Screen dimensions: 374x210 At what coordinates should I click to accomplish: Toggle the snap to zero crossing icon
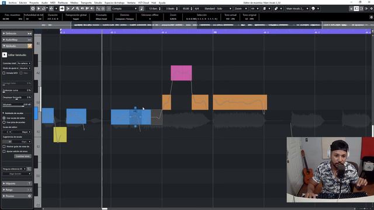98,9
